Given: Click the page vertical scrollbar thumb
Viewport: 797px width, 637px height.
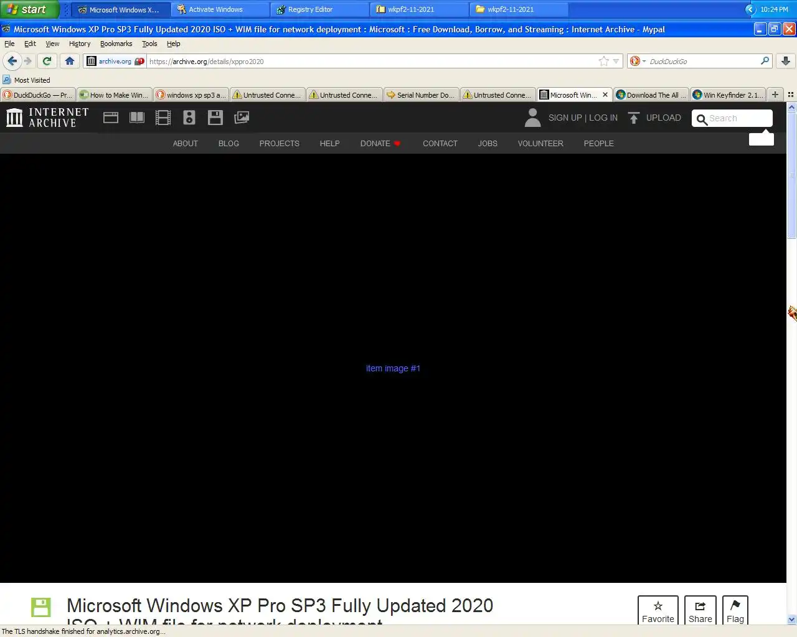Looking at the screenshot, I should [792, 175].
